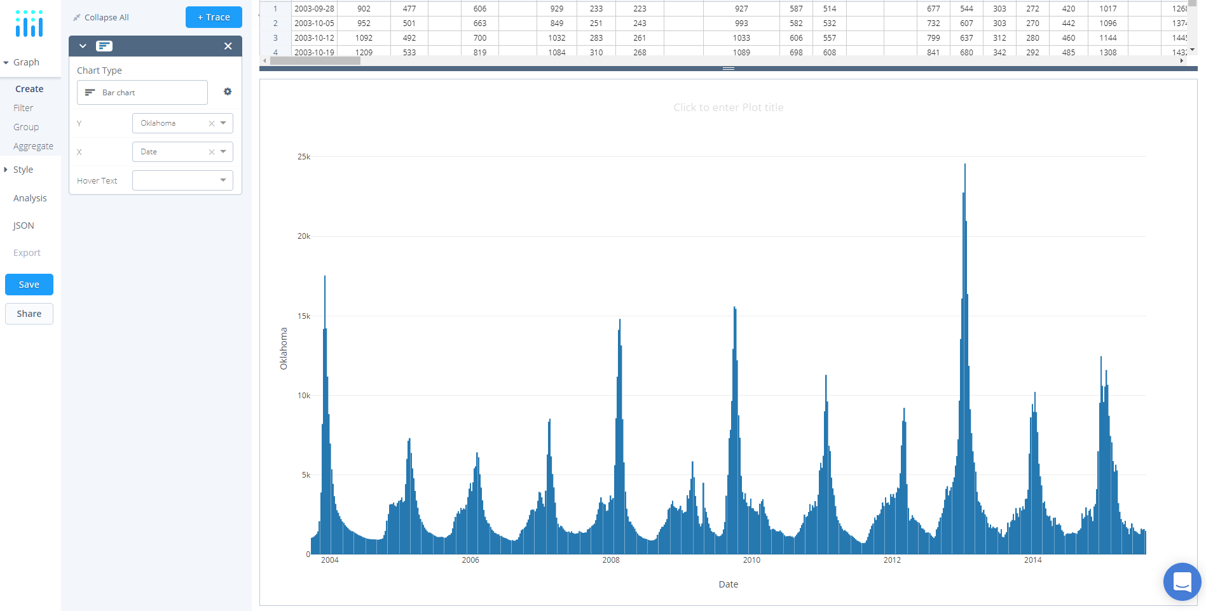Click Collapse All link
This screenshot has width=1206, height=611.
tap(106, 18)
